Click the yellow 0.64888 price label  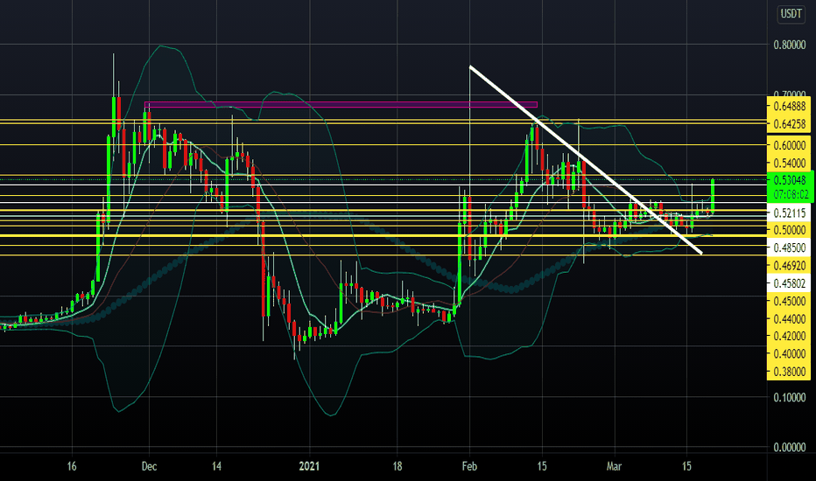pyautogui.click(x=789, y=106)
